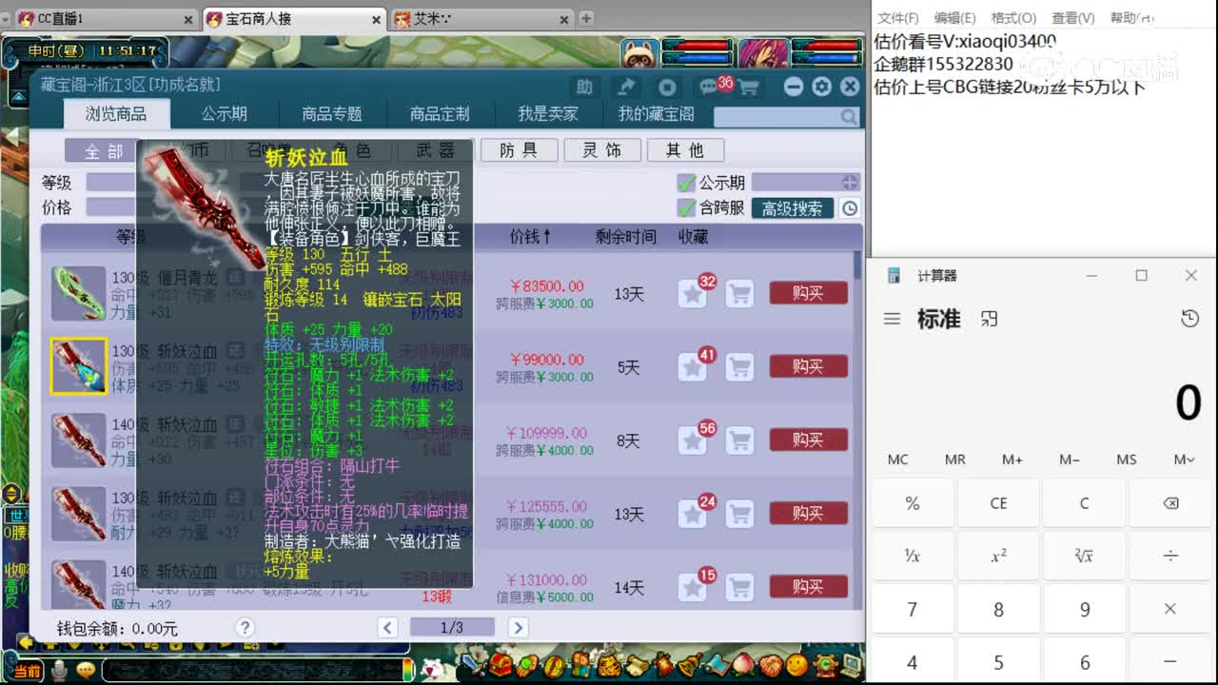The width and height of the screenshot is (1218, 685).
Task: Open Notepad 格式(O) menu
Action: point(1013,18)
